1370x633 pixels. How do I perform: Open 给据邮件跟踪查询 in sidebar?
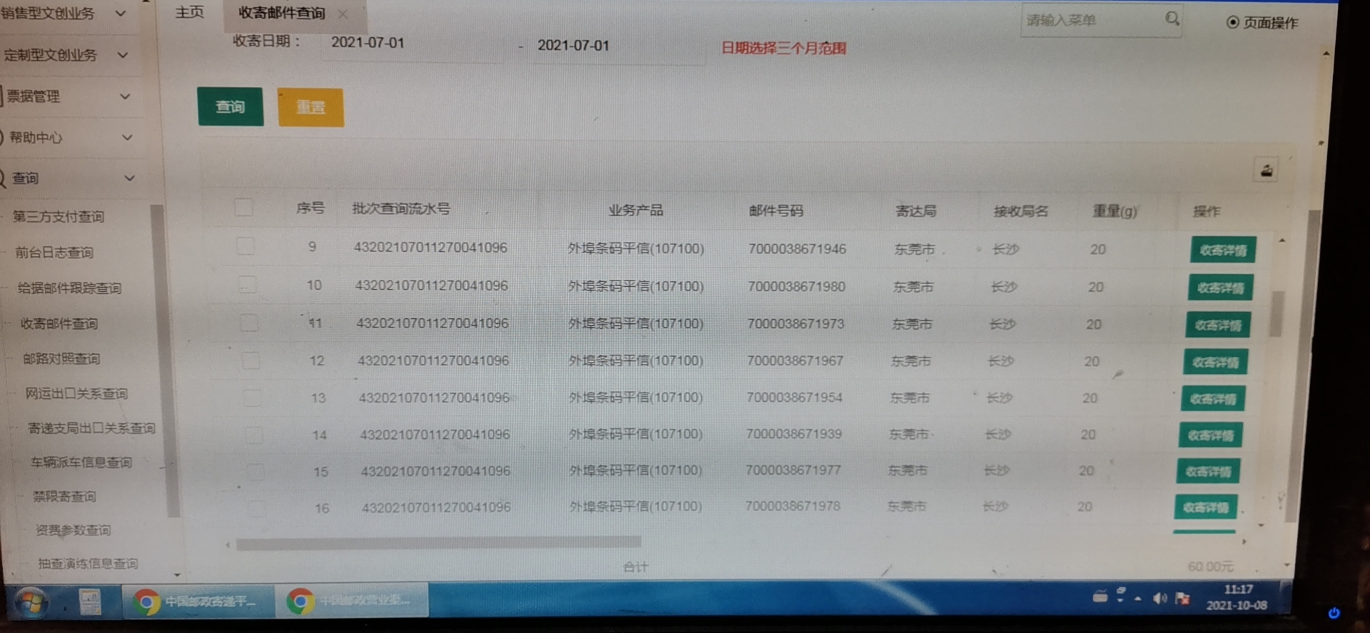pos(69,288)
